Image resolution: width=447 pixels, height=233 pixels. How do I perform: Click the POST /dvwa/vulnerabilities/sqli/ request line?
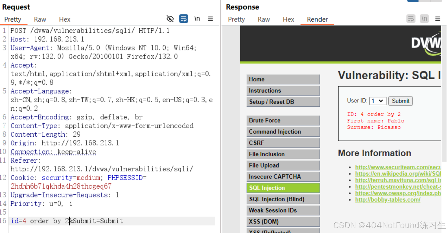click(90, 31)
